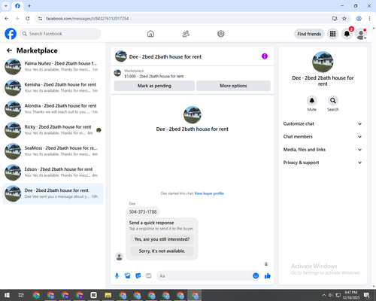The height and width of the screenshot is (301, 376).
Task: Click the listing image in the chat header
Action: [x=121, y=56]
